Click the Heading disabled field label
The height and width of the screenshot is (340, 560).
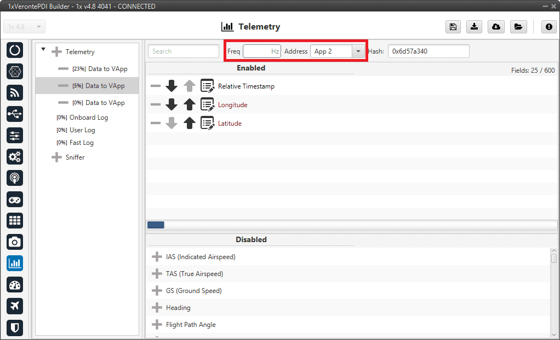click(178, 308)
